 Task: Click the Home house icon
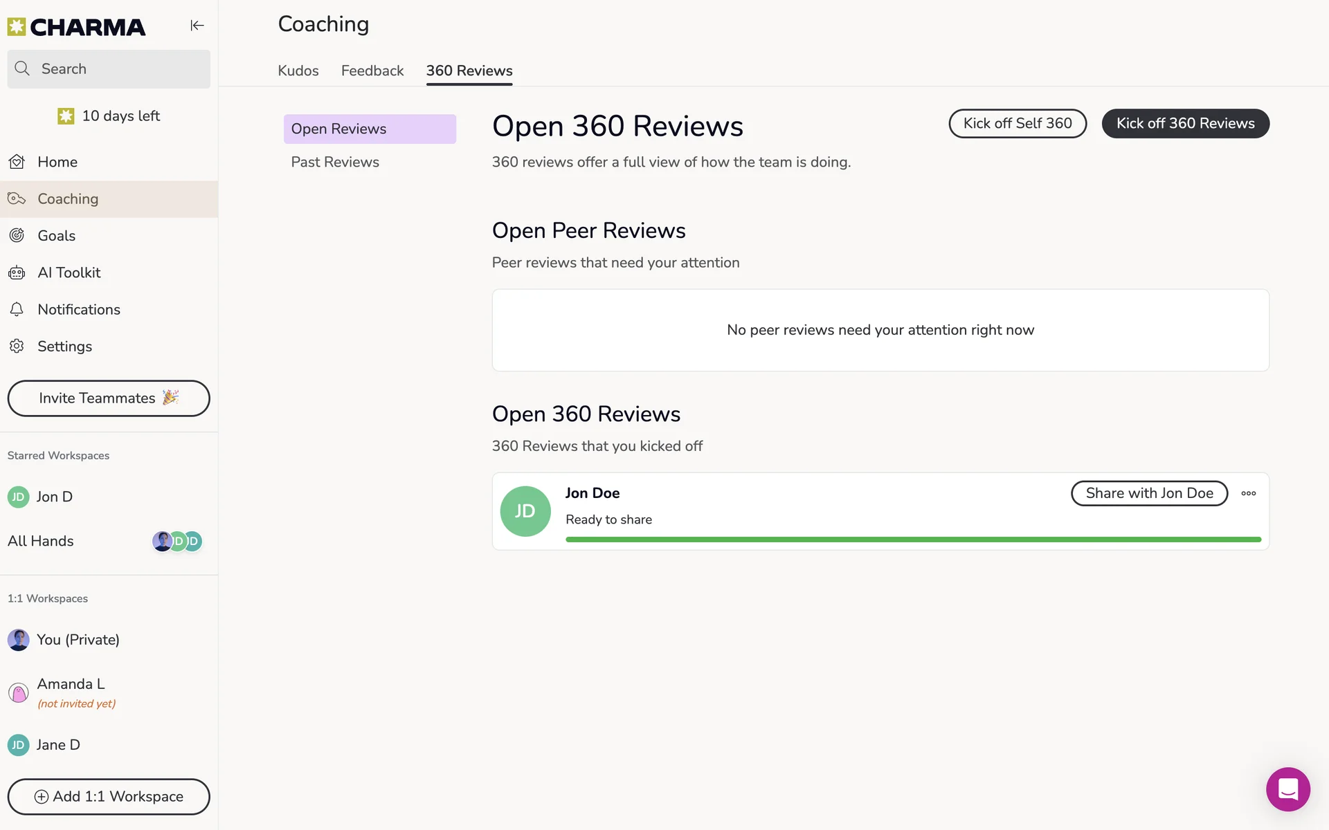click(x=17, y=162)
